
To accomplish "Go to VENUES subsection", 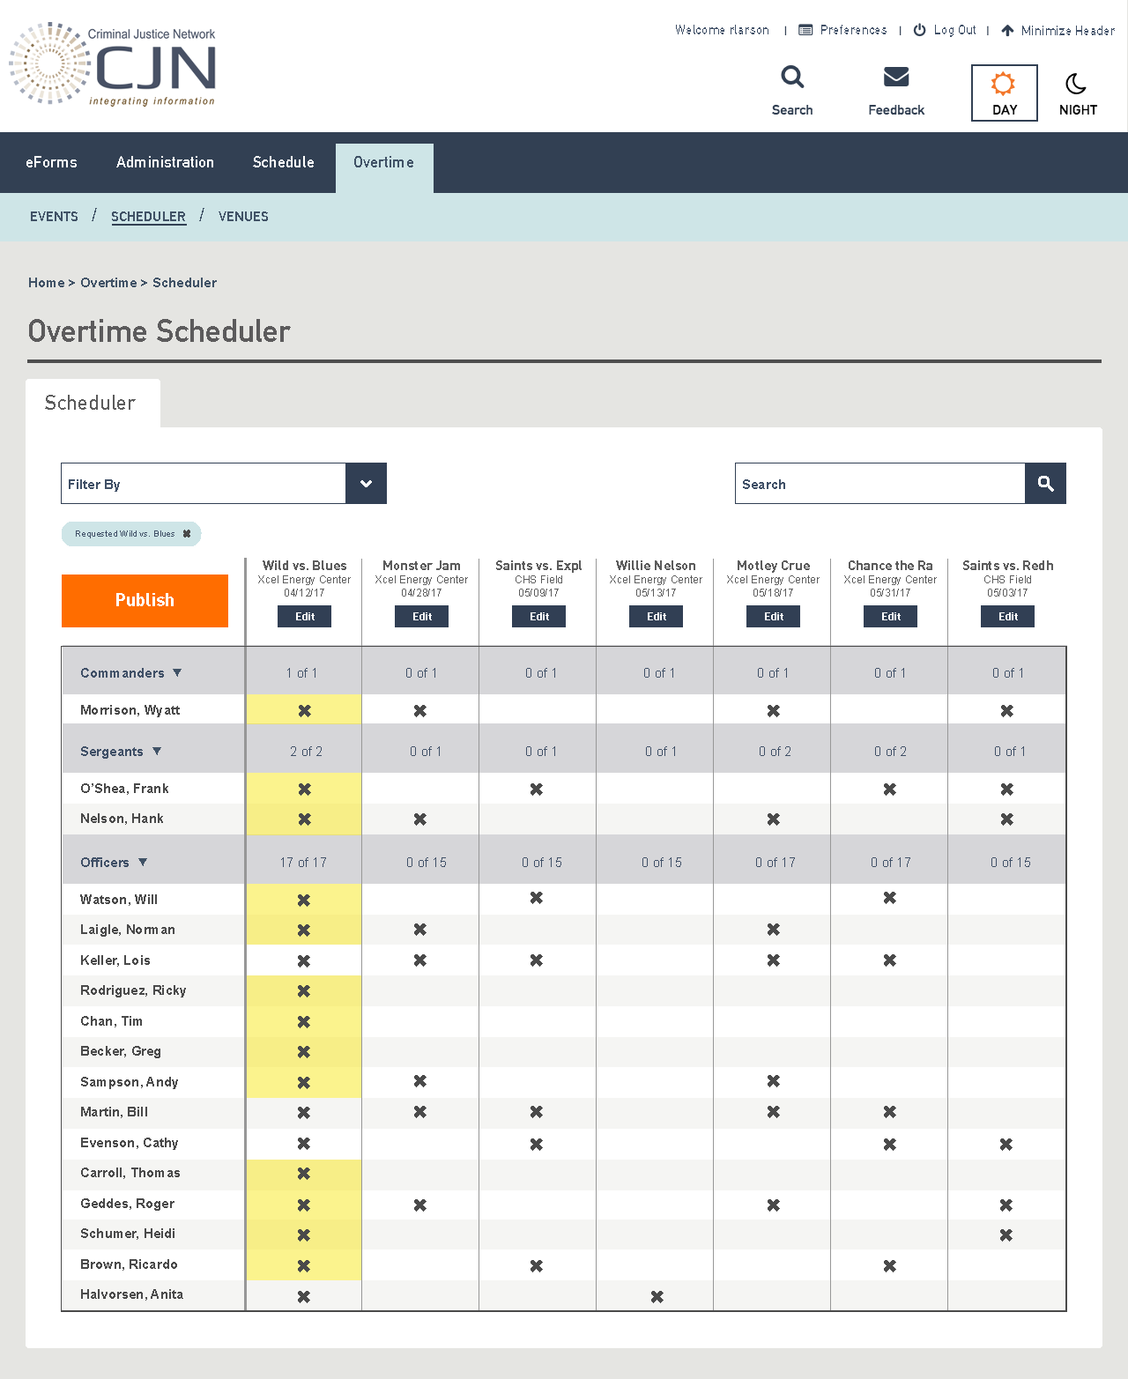I will (x=243, y=217).
